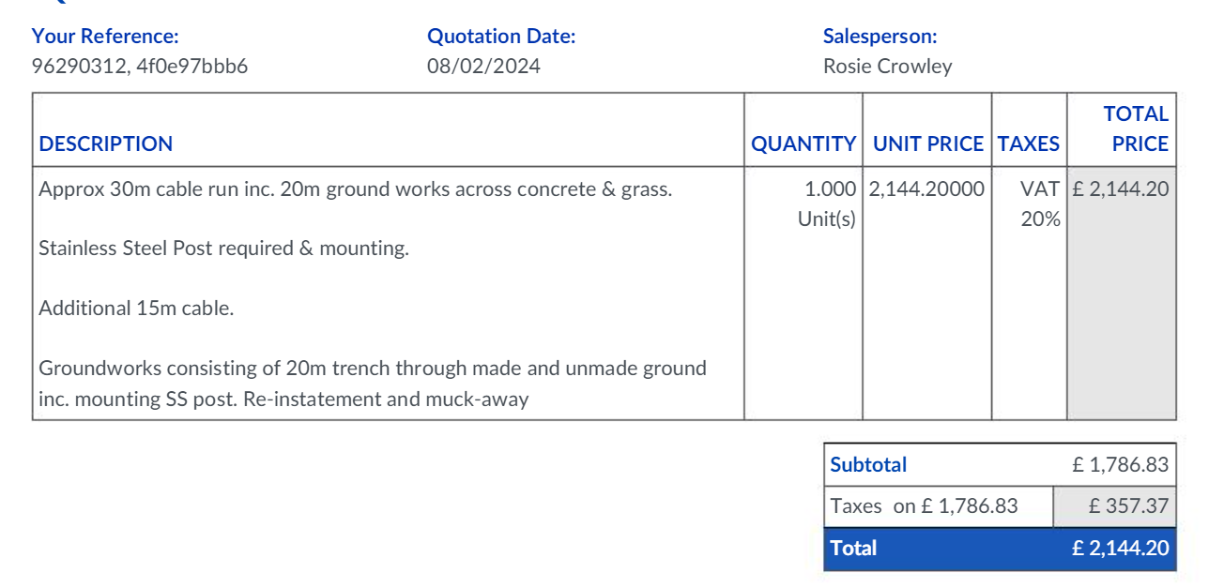The width and height of the screenshot is (1224, 588).
Task: Click the 'Stainless Steel Post required' line
Action: [224, 249]
